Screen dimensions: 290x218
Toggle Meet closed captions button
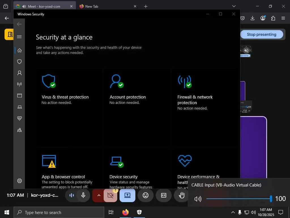pos(164,195)
